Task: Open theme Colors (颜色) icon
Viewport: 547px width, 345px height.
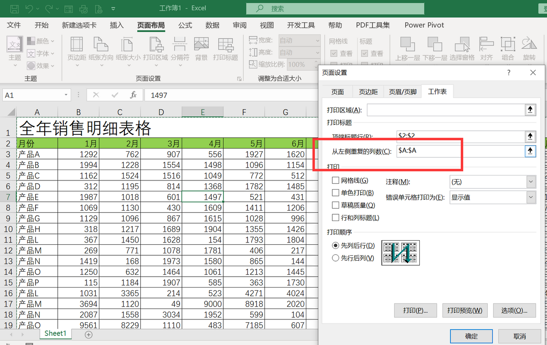Action: pyautogui.click(x=31, y=41)
